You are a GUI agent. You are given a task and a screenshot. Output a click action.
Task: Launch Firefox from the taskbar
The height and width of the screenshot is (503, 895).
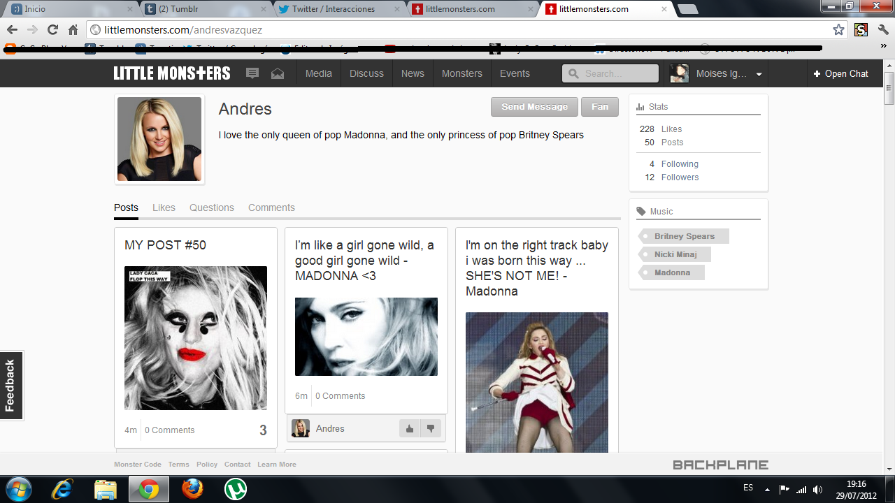point(192,489)
